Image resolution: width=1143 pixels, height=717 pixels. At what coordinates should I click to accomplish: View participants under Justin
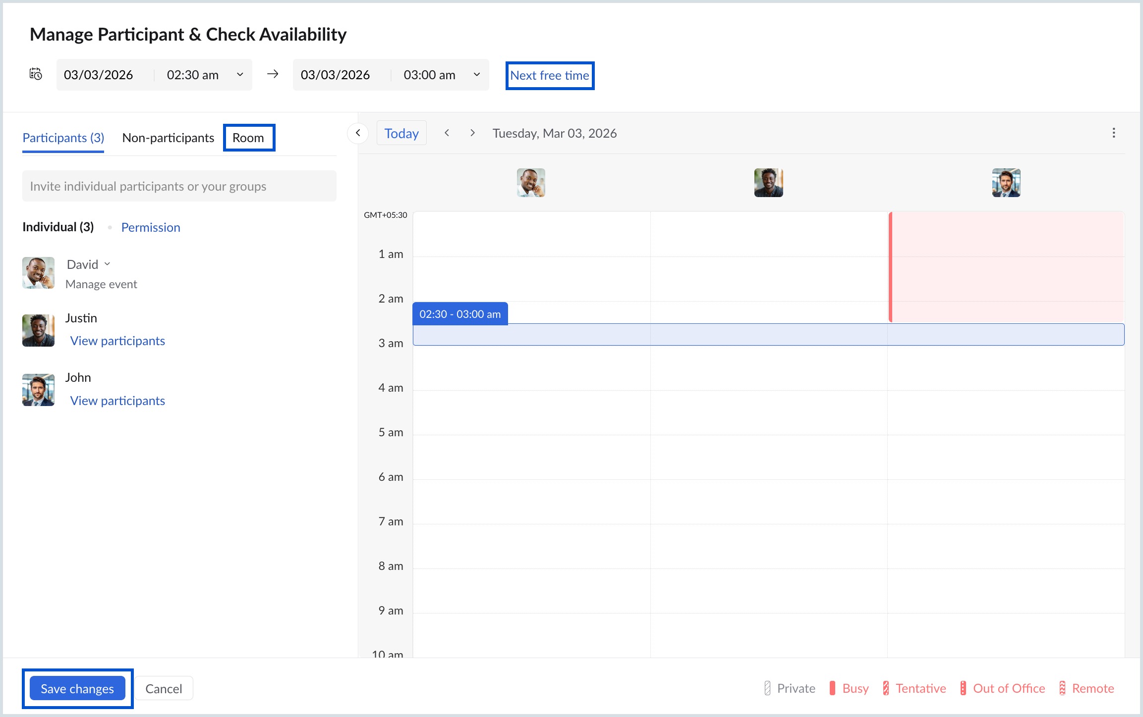117,341
